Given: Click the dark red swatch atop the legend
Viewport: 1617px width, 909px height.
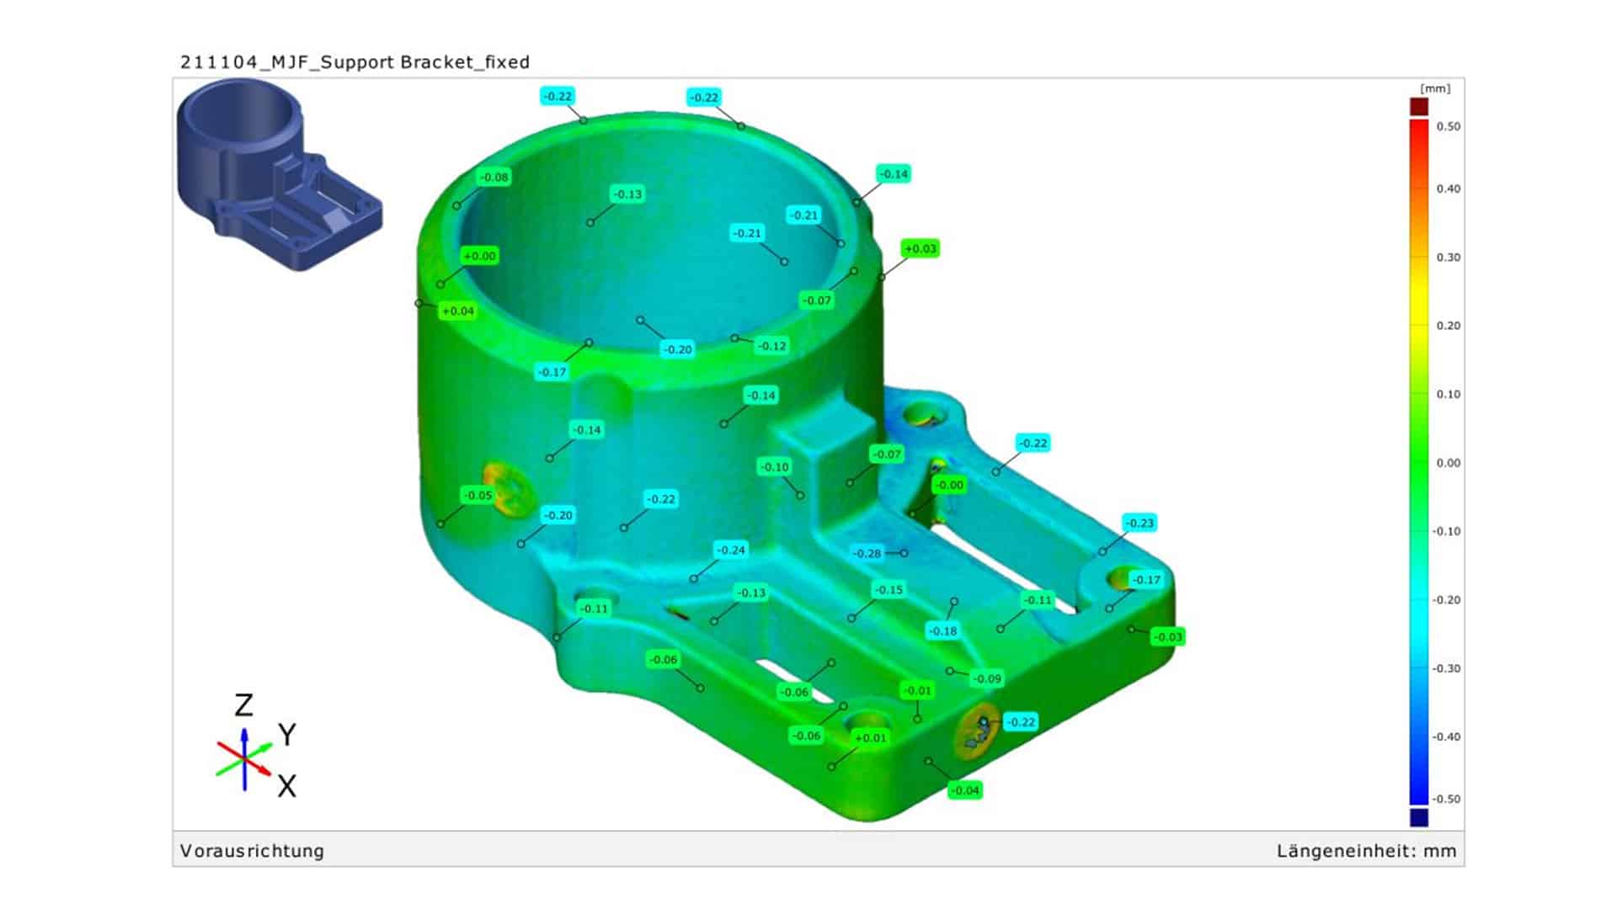Looking at the screenshot, I should click(x=1419, y=107).
